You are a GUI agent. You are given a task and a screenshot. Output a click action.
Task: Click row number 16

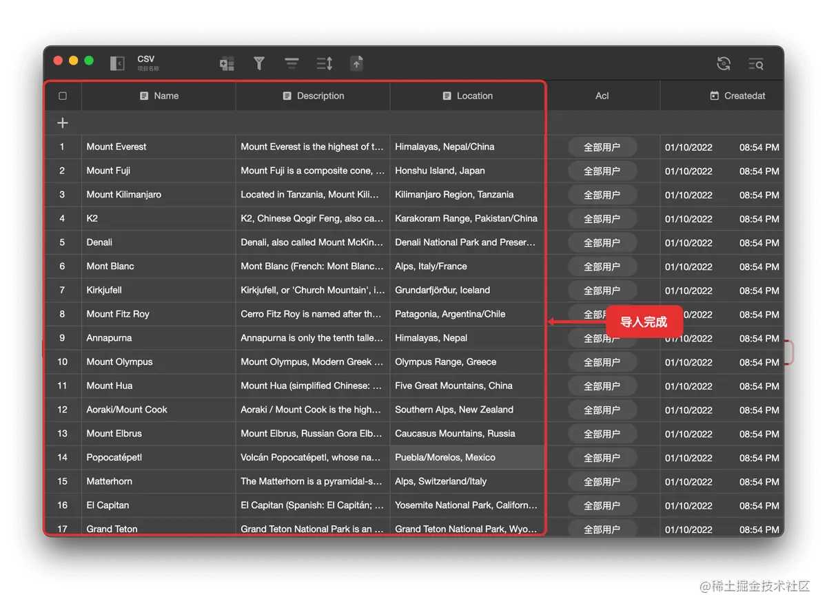tap(63, 505)
